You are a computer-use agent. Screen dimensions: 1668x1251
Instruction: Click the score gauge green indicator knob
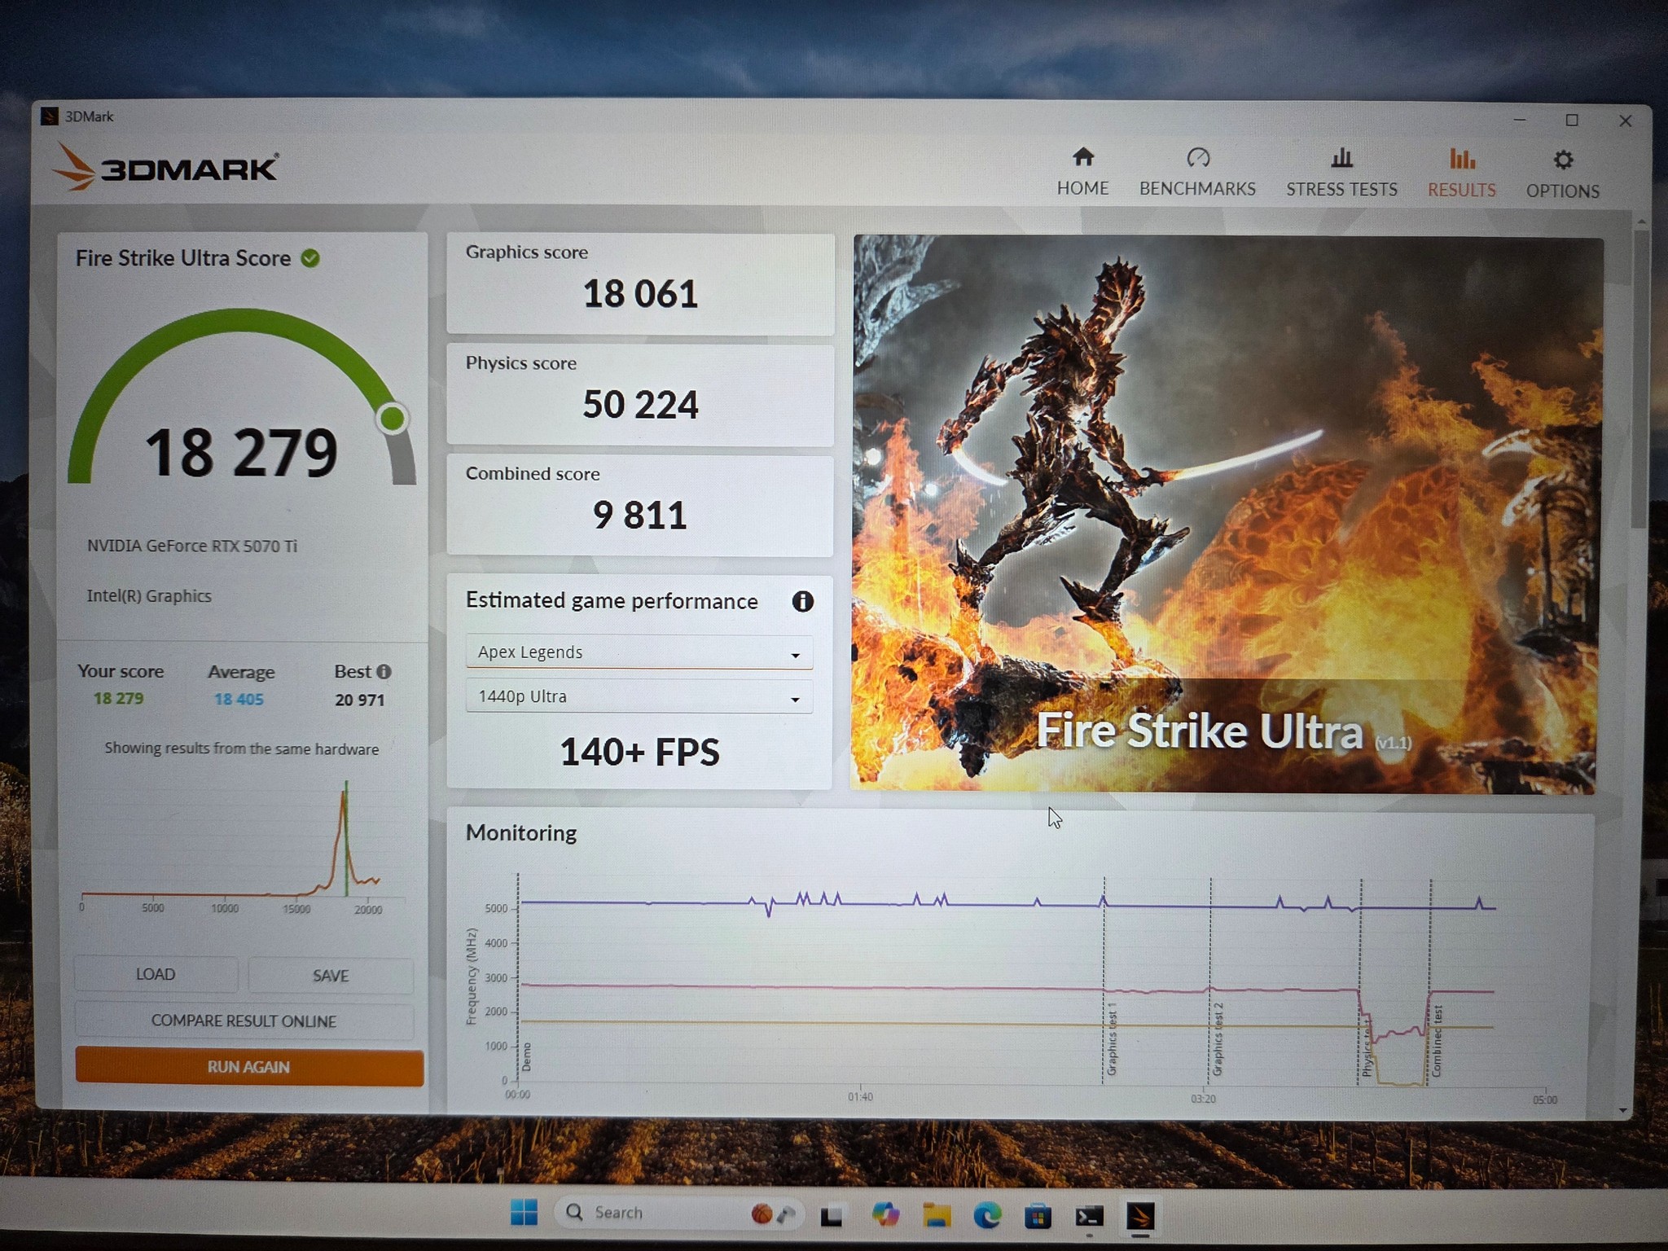click(393, 419)
